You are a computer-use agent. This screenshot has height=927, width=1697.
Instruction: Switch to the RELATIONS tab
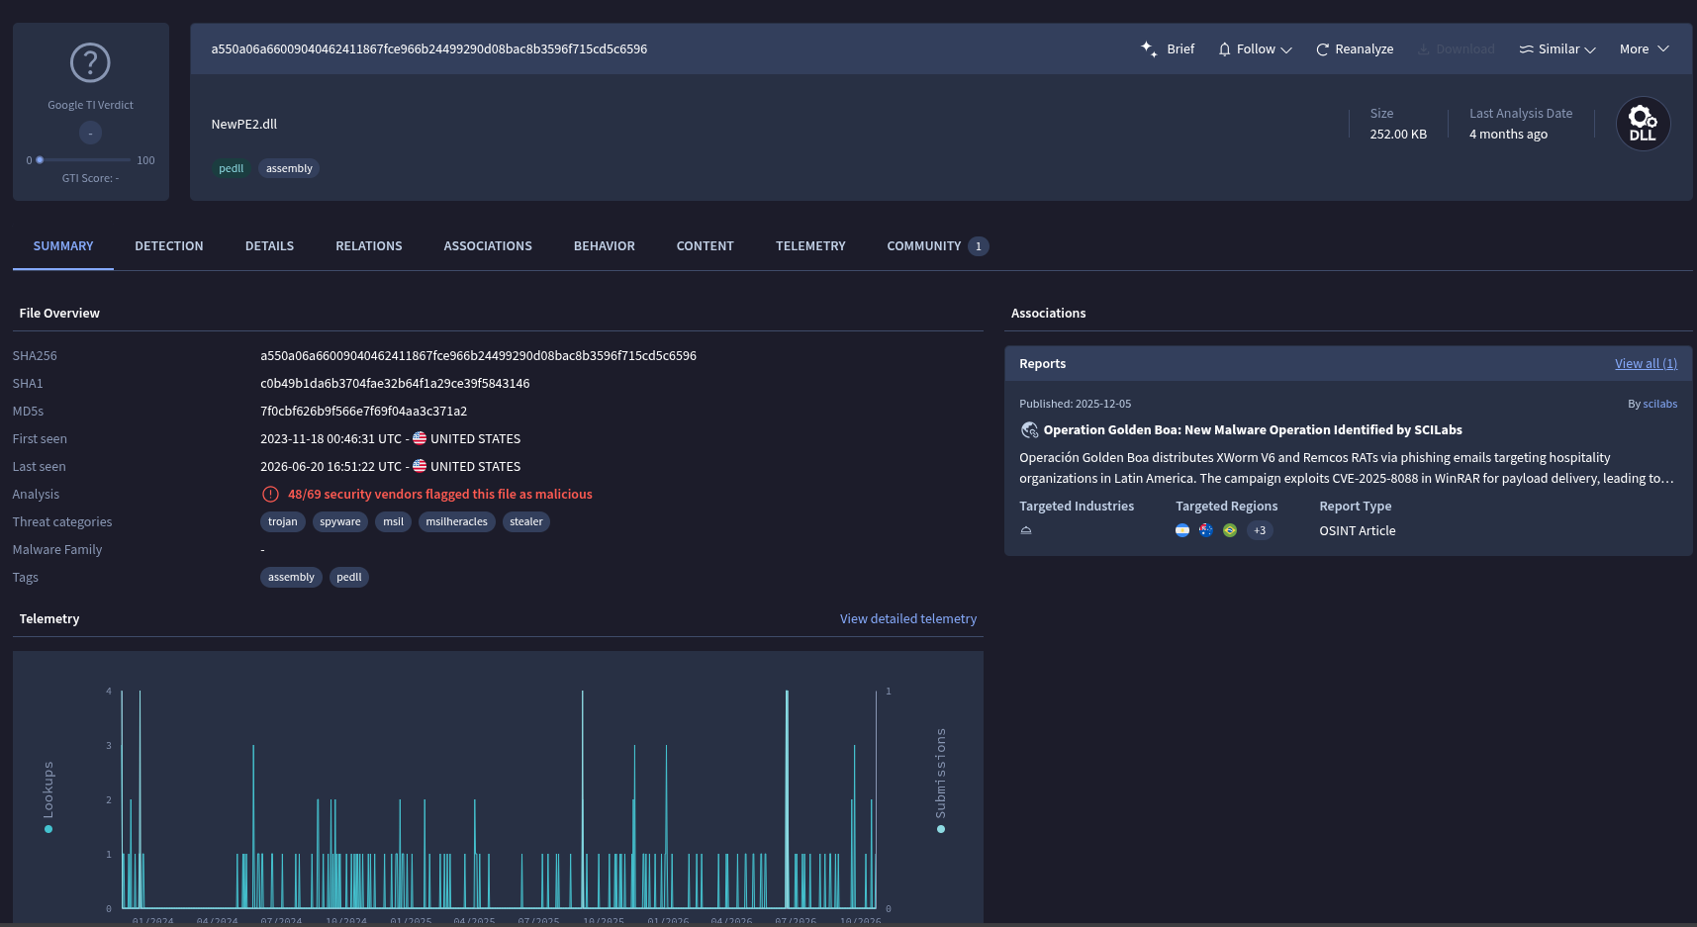(369, 246)
